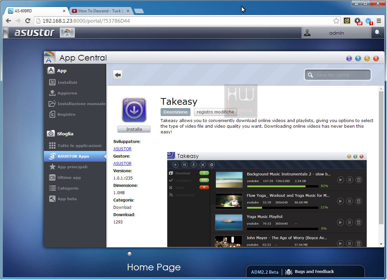
Task: Close the AS-609RD browser tab
Action: [64, 11]
